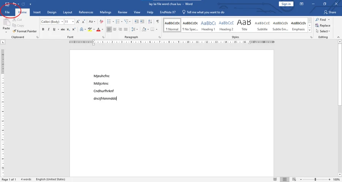Viewport: 342px width, 182px height.
Task: Click the Cut scissors command
Action: coord(17,20)
